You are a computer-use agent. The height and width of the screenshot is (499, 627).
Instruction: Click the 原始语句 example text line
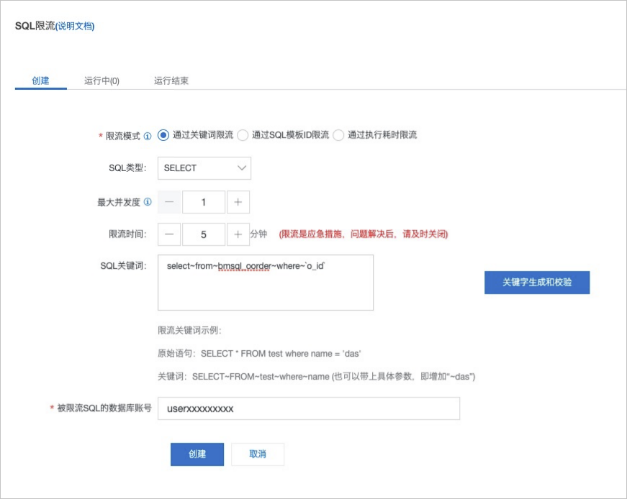tap(259, 354)
